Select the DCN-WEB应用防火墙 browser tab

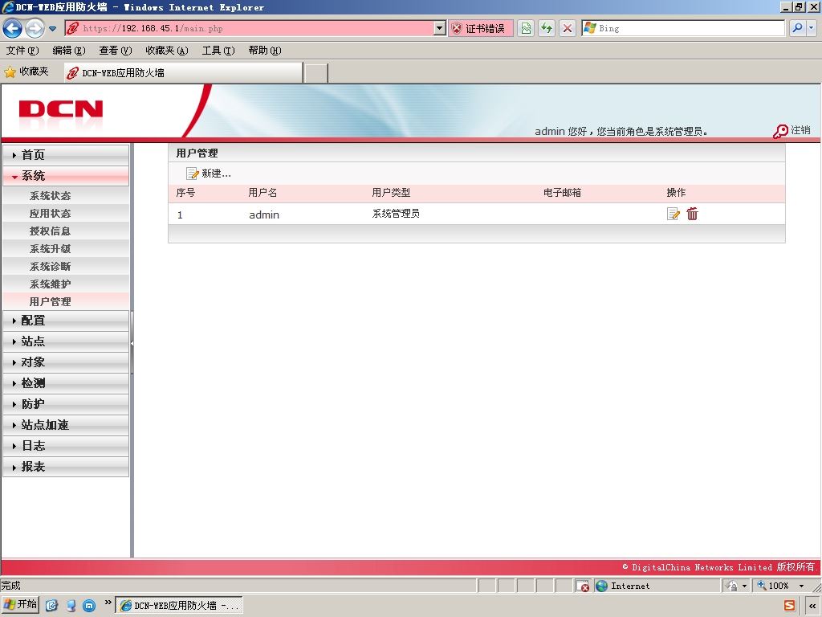[184, 73]
